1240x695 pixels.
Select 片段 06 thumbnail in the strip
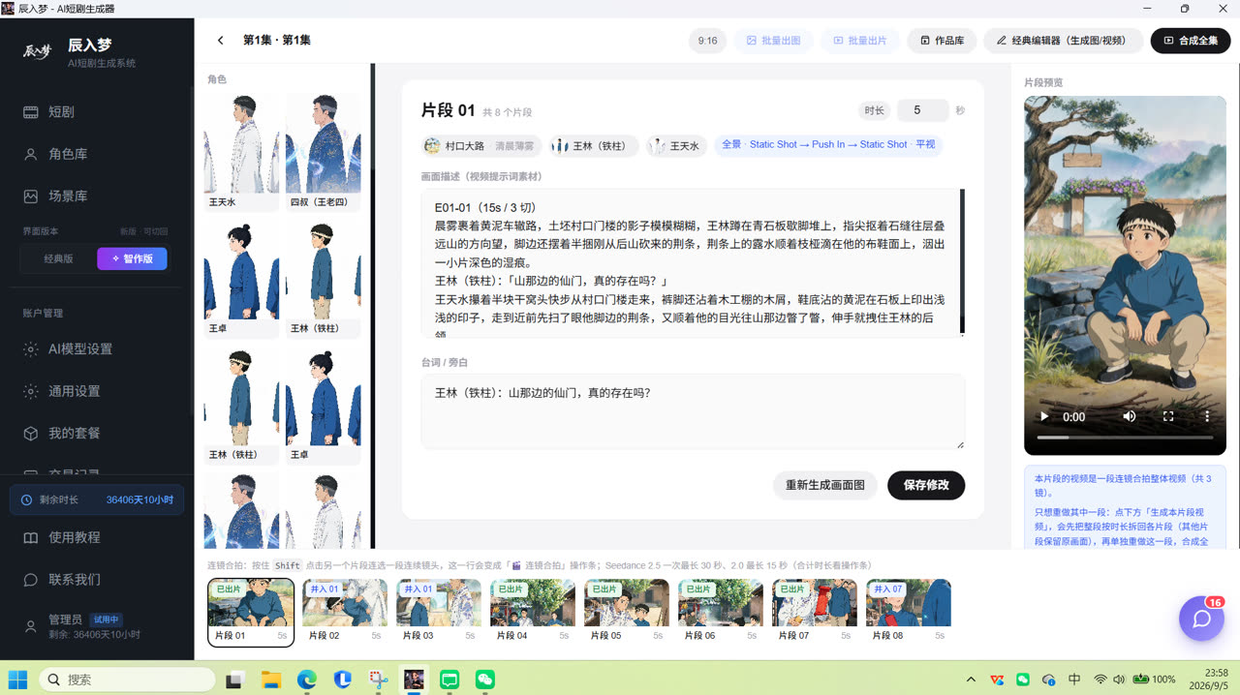721,612
